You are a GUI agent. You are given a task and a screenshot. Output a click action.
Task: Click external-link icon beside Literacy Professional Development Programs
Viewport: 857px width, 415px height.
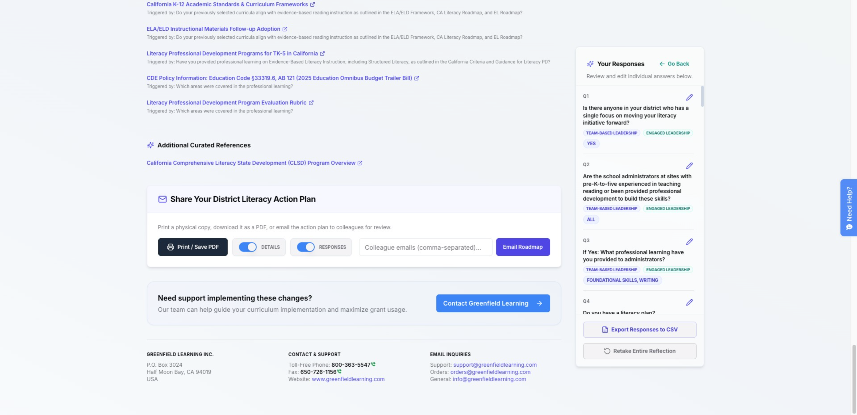coord(322,54)
